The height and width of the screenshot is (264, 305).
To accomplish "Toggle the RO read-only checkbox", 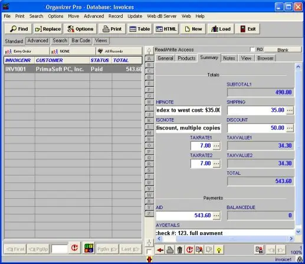I will (x=252, y=50).
